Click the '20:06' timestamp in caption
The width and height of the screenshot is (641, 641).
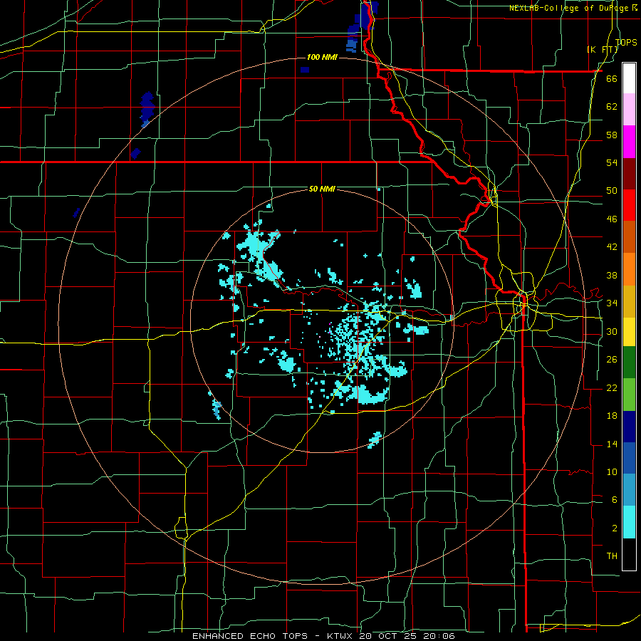441,636
